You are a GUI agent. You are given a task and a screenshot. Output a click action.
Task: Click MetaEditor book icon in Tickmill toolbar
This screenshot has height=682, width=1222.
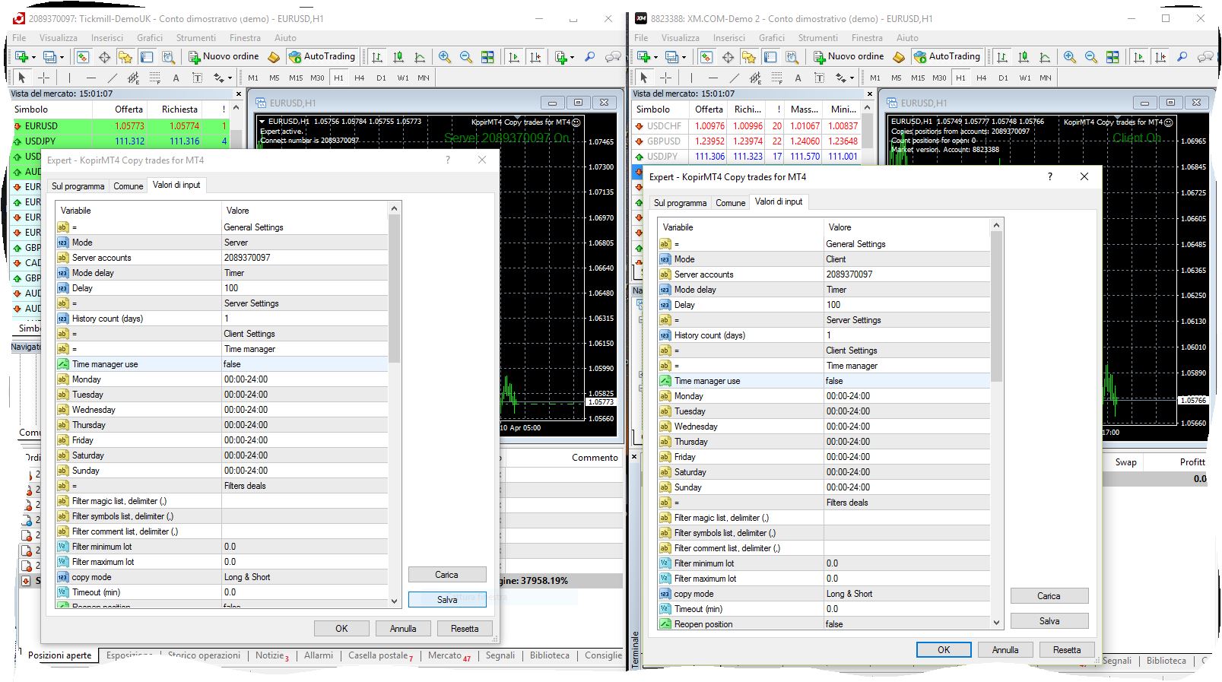tap(274, 57)
